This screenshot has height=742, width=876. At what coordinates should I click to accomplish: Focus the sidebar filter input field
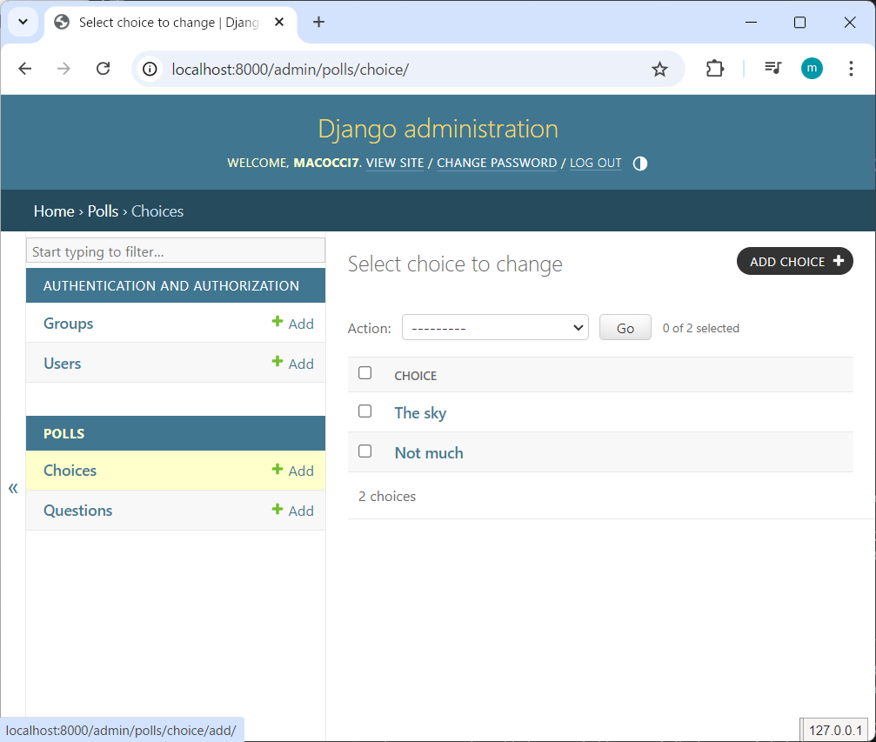[x=176, y=251]
